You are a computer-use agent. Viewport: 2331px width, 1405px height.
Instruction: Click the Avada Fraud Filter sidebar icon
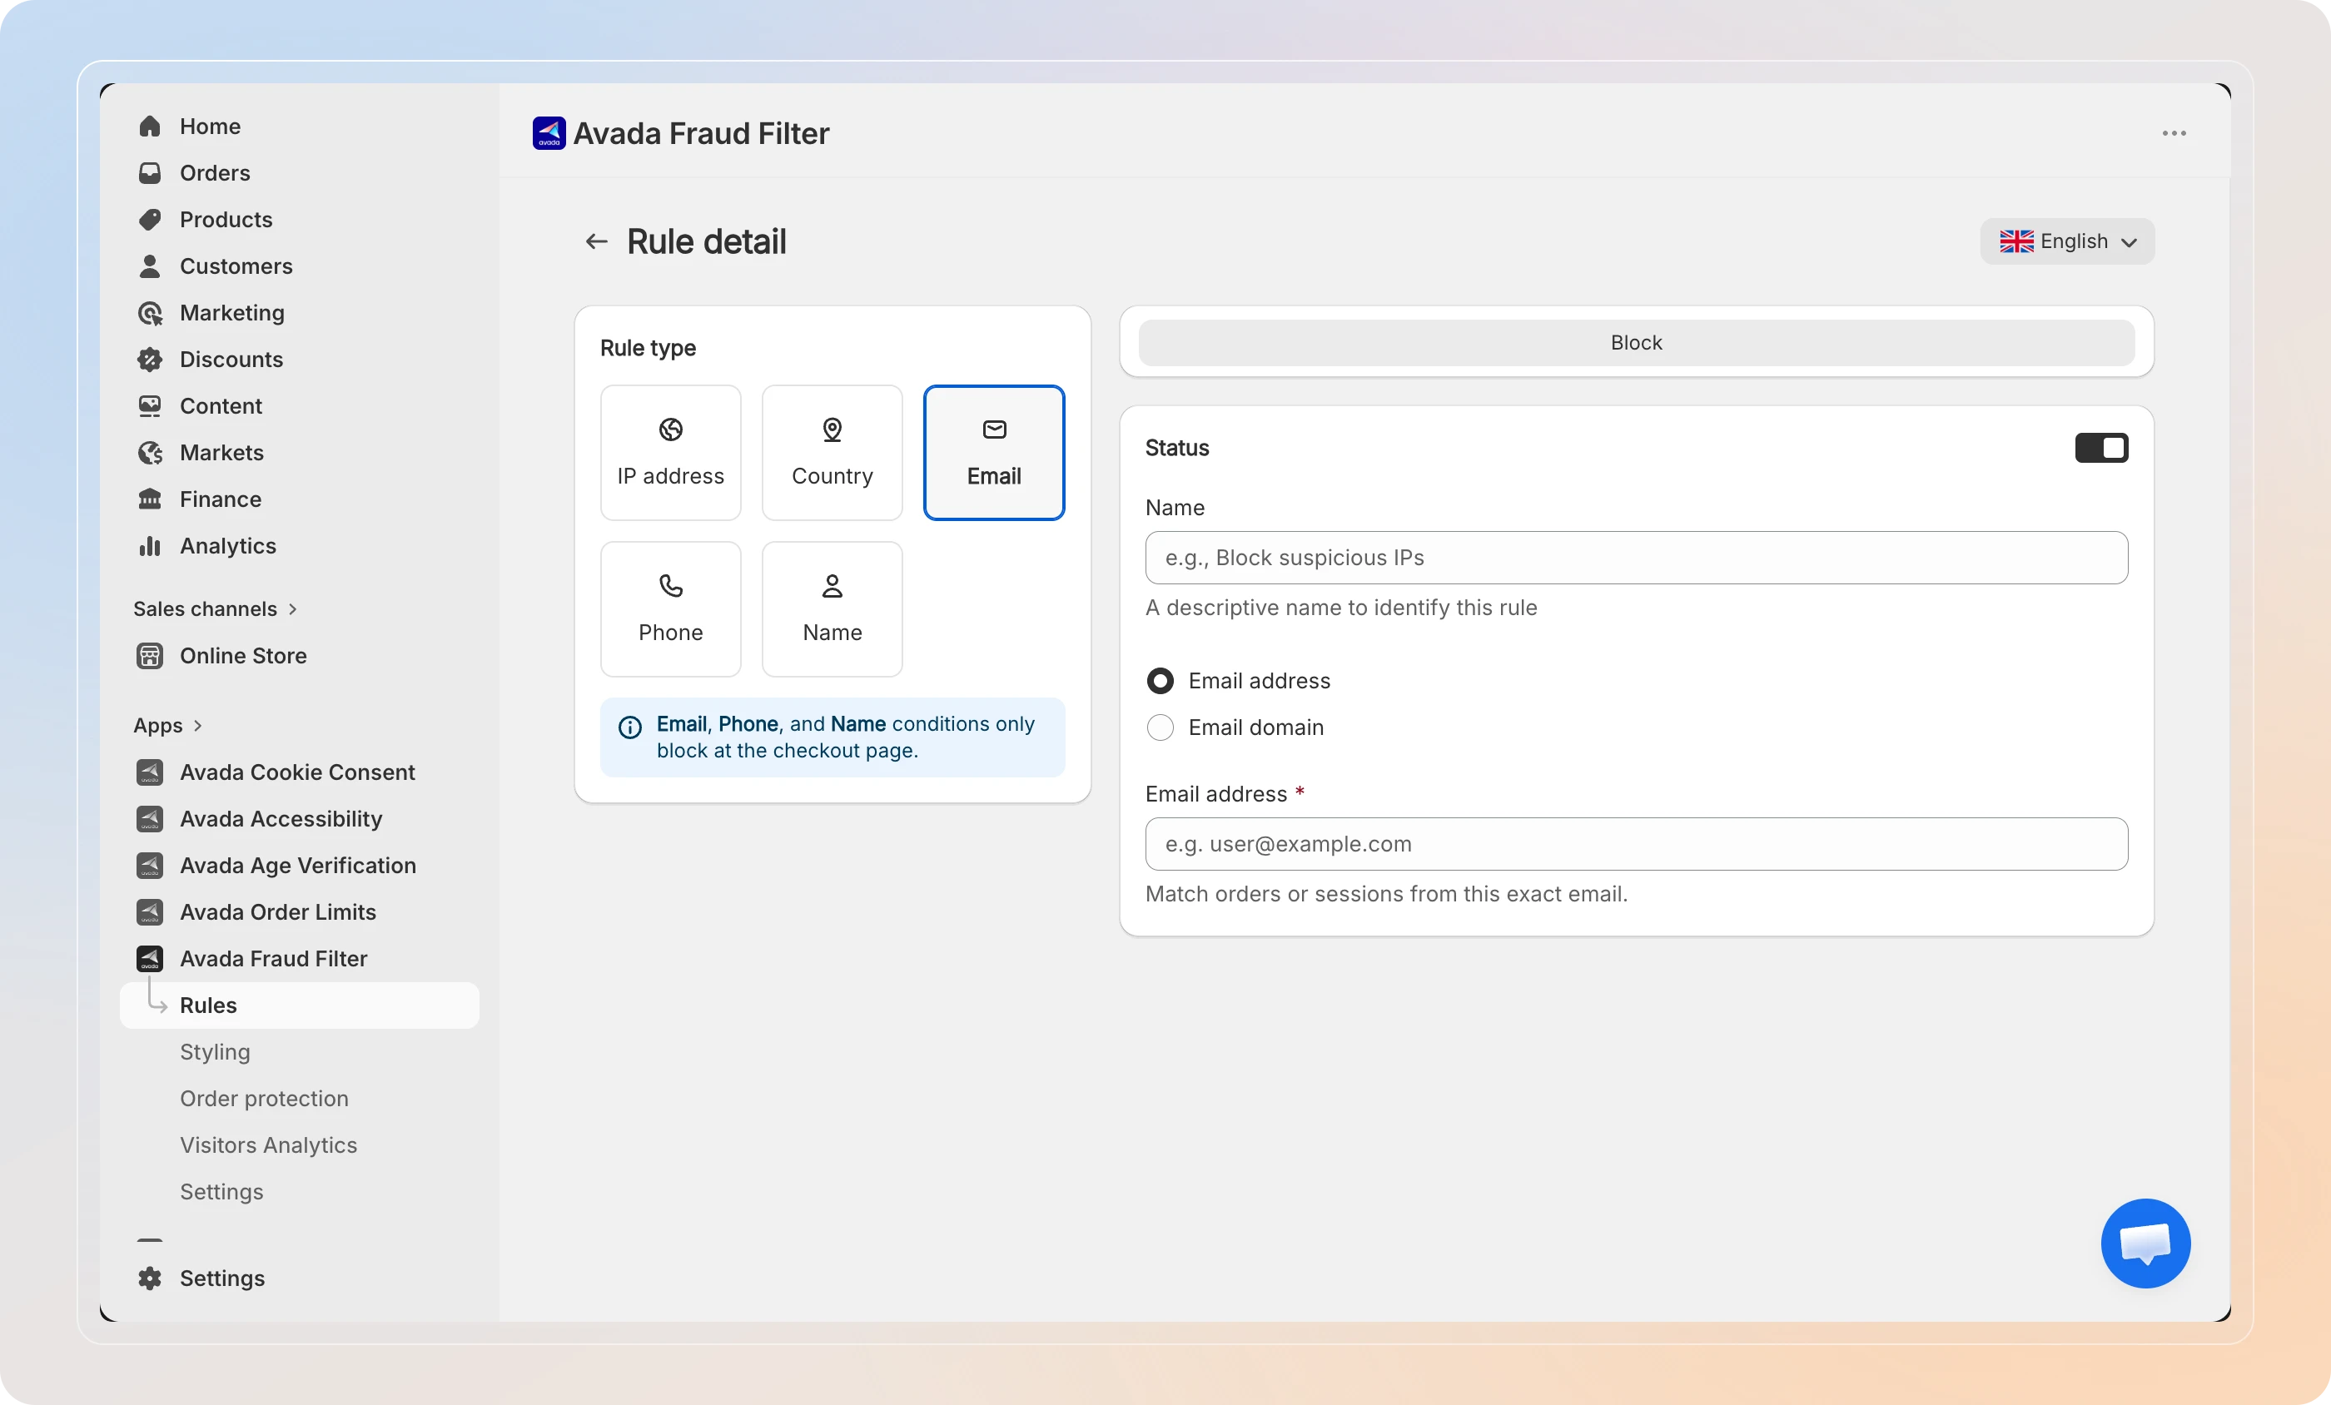pos(150,958)
